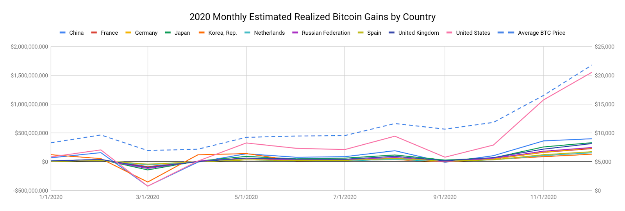
Task: Click the -$500,000,000 left axis label
Action: pyautogui.click(x=30, y=191)
